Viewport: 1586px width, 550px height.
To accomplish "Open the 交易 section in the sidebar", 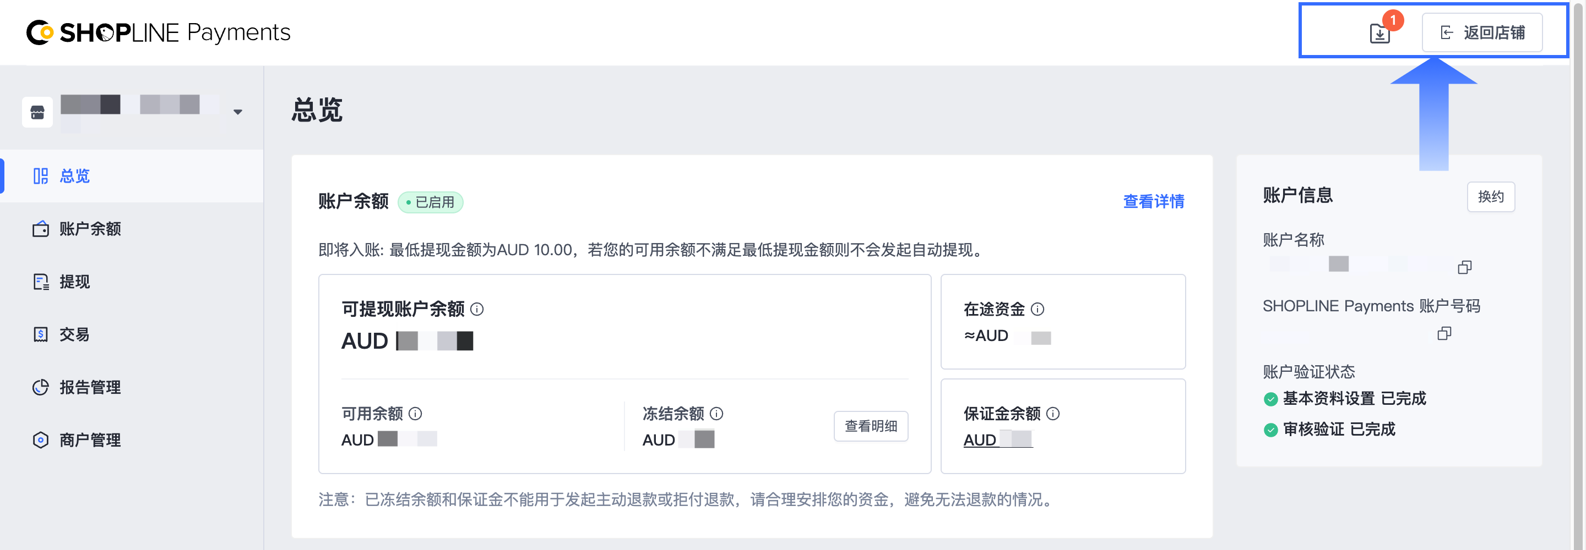I will click(74, 335).
